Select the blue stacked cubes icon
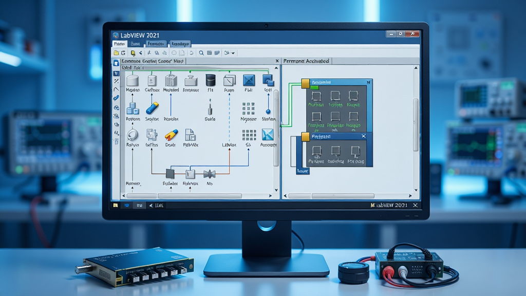The height and width of the screenshot is (296, 526). coord(133,109)
